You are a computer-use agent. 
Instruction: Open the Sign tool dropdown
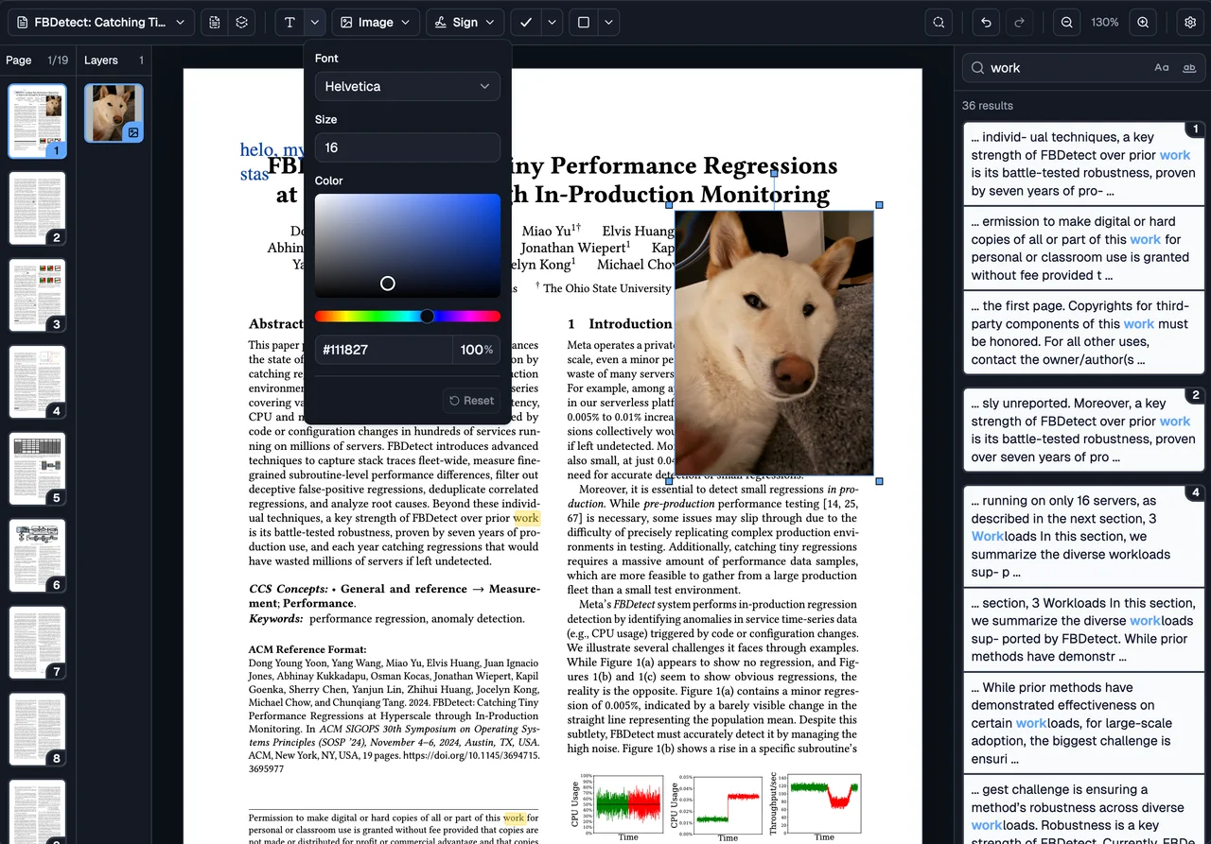[465, 22]
